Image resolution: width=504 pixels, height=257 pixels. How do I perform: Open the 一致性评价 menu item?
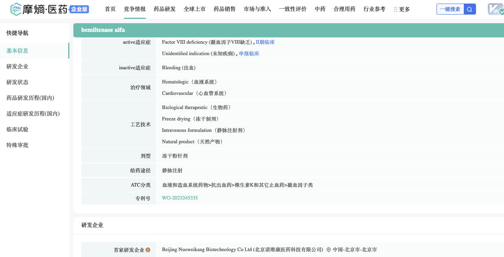(293, 9)
